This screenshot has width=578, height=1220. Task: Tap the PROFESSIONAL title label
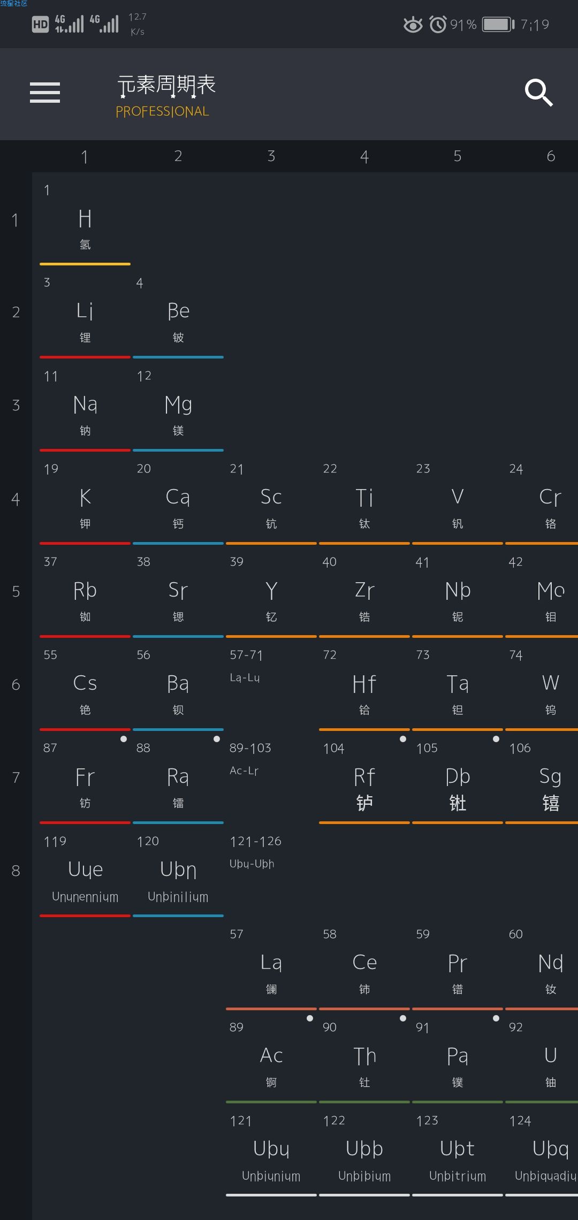coord(162,111)
